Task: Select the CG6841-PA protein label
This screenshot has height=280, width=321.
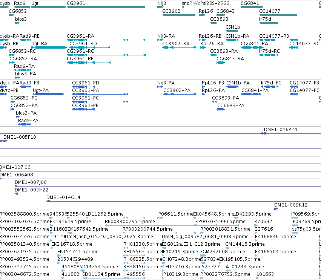Action: tap(255, 90)
